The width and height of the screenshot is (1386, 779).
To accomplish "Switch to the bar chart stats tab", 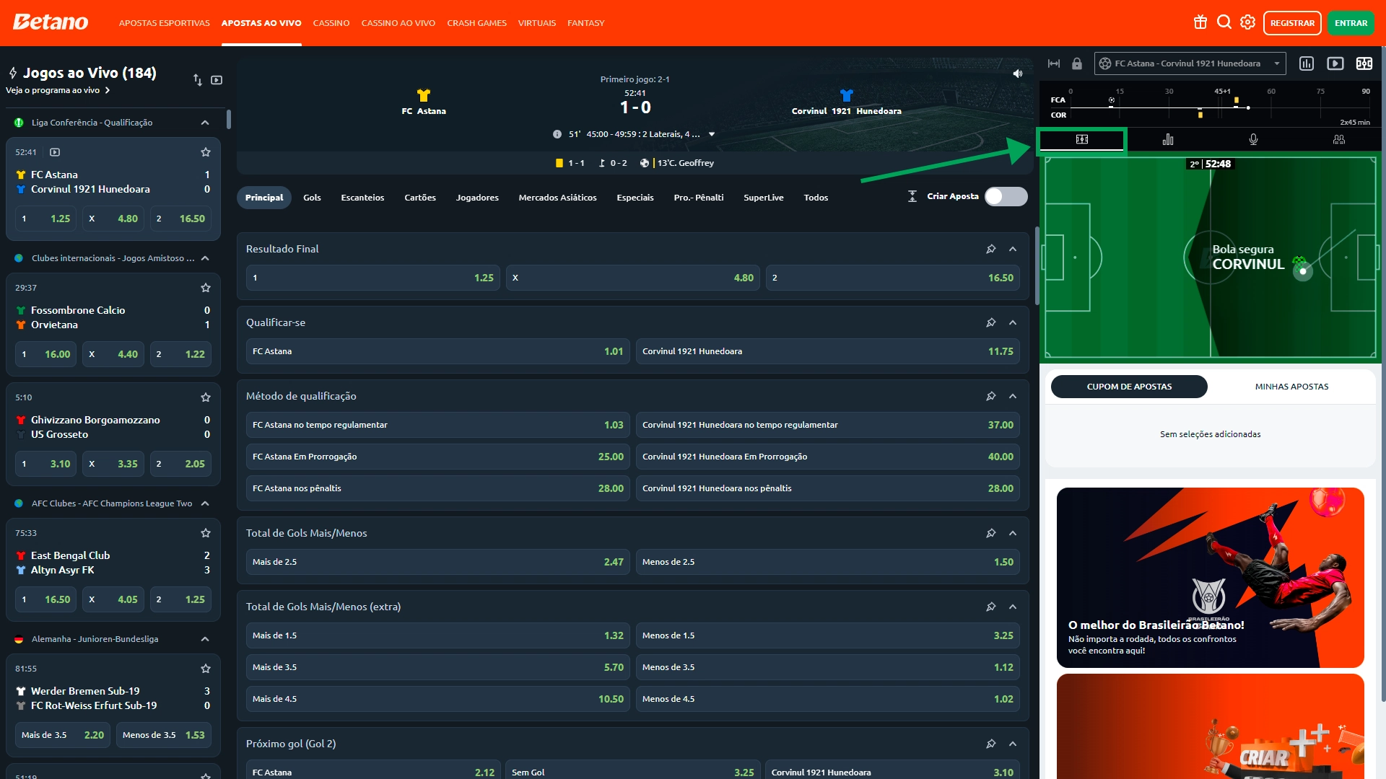I will (x=1168, y=139).
